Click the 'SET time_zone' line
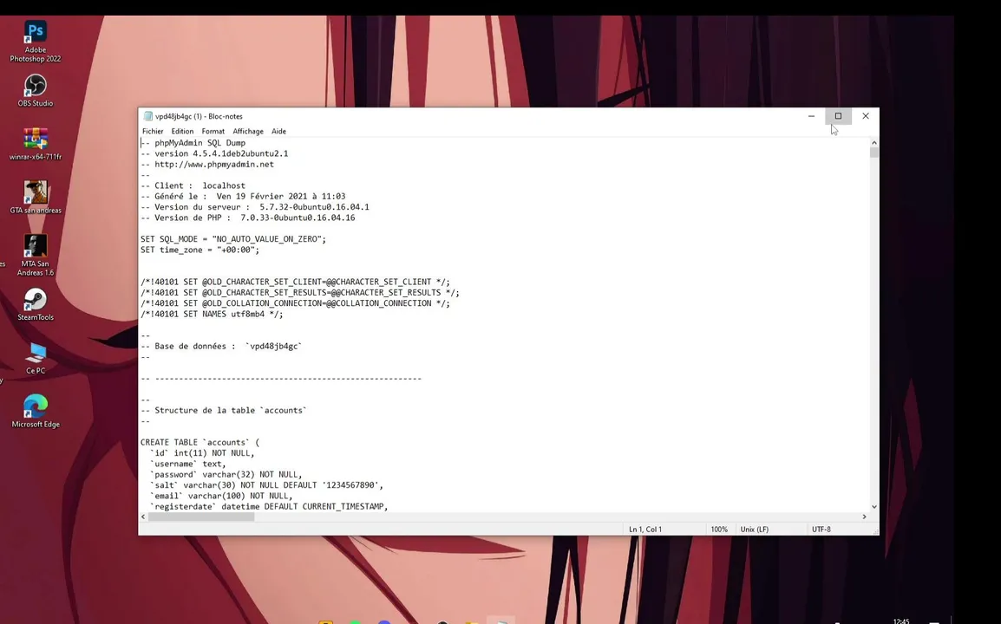1001x624 pixels. (x=200, y=250)
